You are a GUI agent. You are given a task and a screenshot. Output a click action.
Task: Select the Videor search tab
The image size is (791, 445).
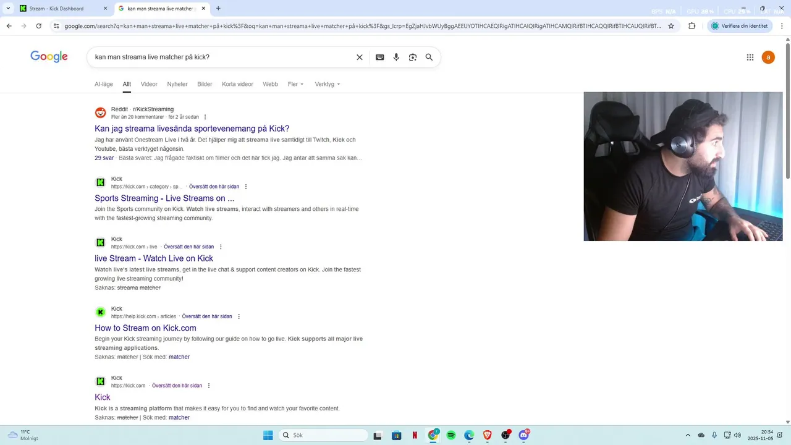pos(149,84)
